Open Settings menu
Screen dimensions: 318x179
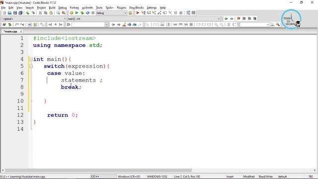152,8
